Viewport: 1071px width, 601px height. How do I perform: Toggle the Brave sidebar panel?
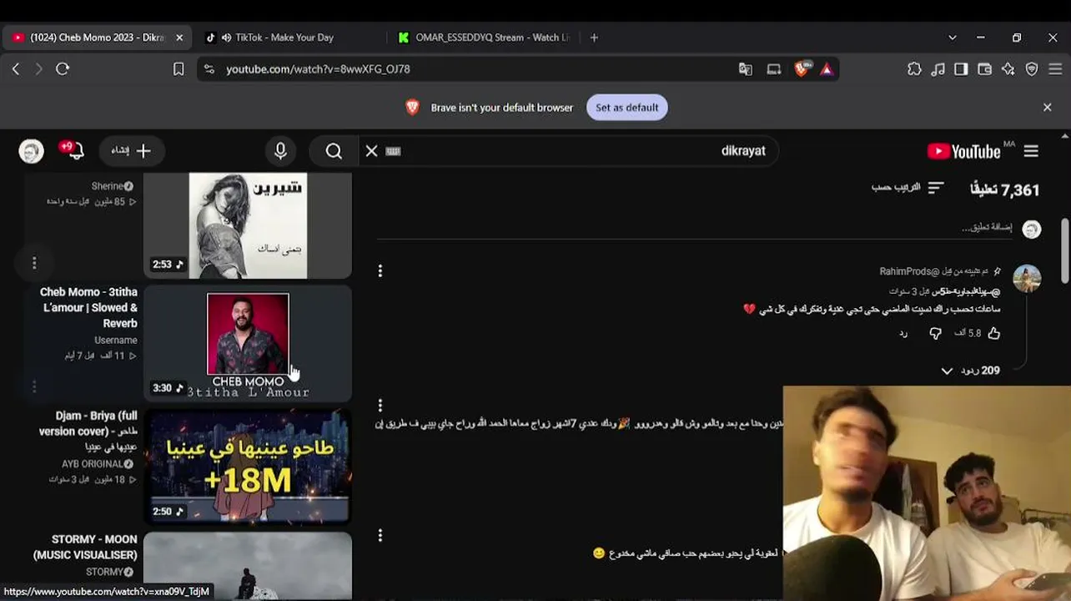coord(962,69)
